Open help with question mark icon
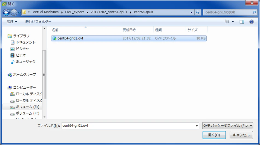The width and height of the screenshot is (260, 145). click(x=251, y=22)
